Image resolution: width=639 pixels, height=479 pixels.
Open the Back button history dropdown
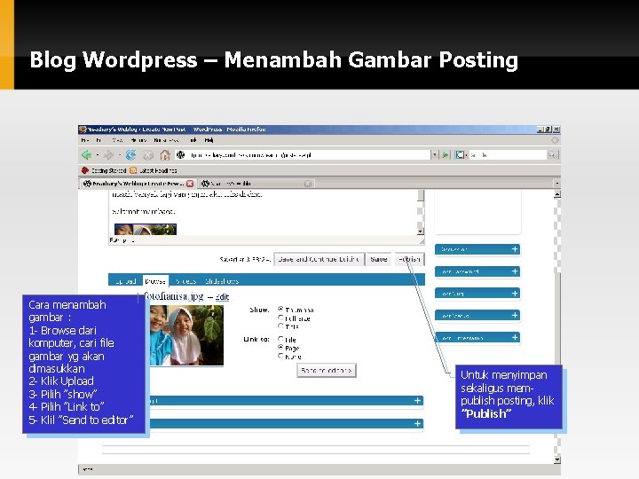tap(98, 154)
